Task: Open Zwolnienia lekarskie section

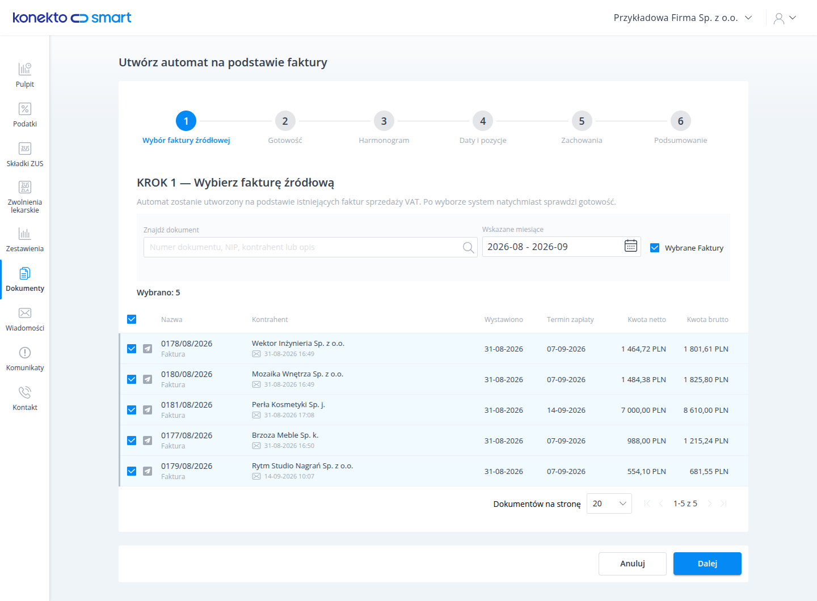Action: coord(25,197)
